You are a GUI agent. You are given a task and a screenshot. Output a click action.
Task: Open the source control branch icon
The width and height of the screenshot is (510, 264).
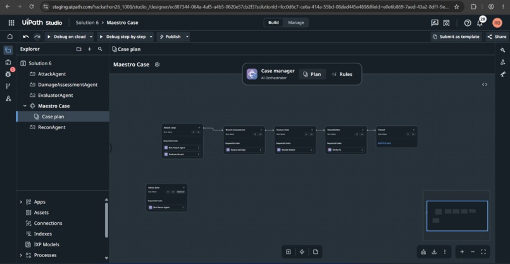(8, 86)
